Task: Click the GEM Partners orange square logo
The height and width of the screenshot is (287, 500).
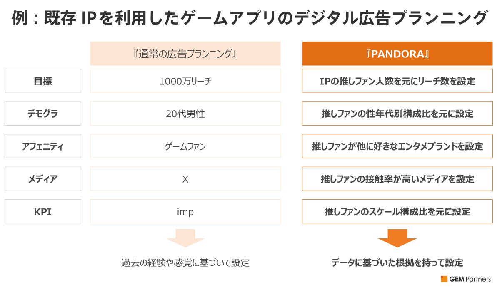Action: click(444, 279)
